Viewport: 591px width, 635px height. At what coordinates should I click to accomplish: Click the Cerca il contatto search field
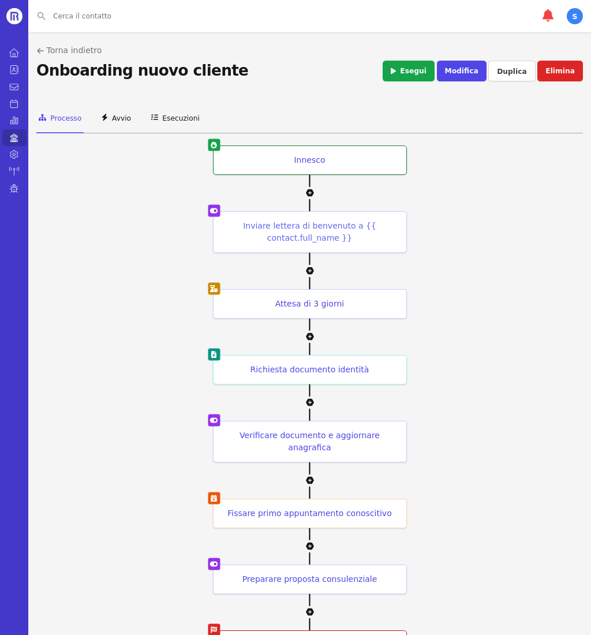(x=115, y=16)
